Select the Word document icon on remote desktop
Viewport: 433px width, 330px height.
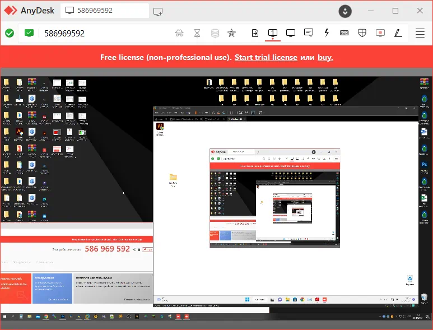(424, 134)
